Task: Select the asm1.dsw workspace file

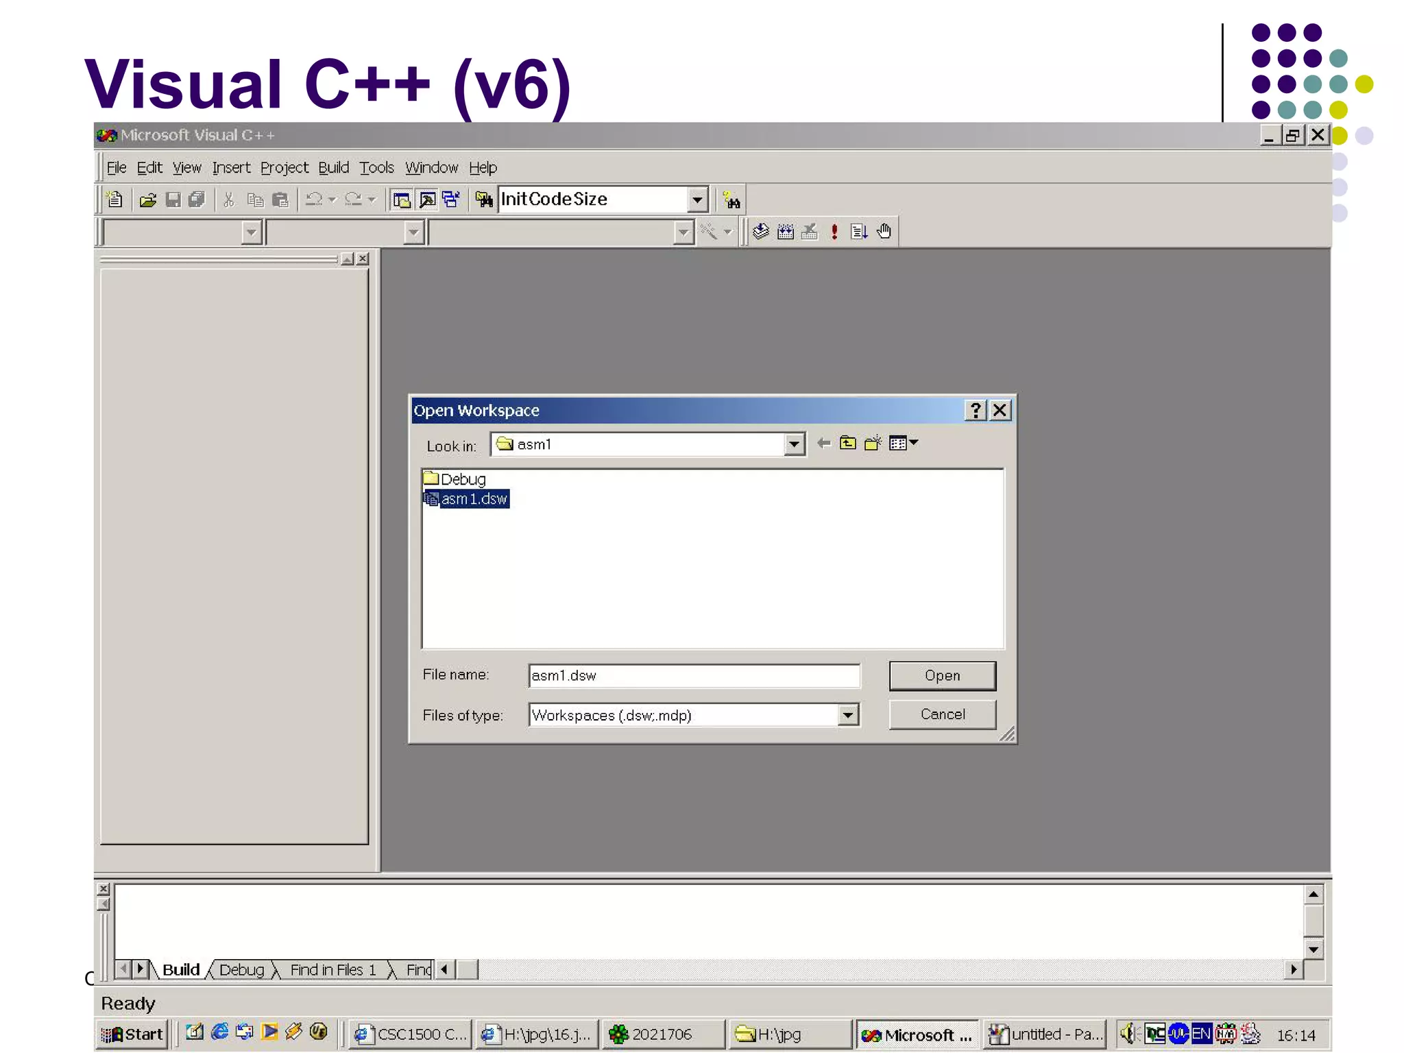Action: (466, 498)
